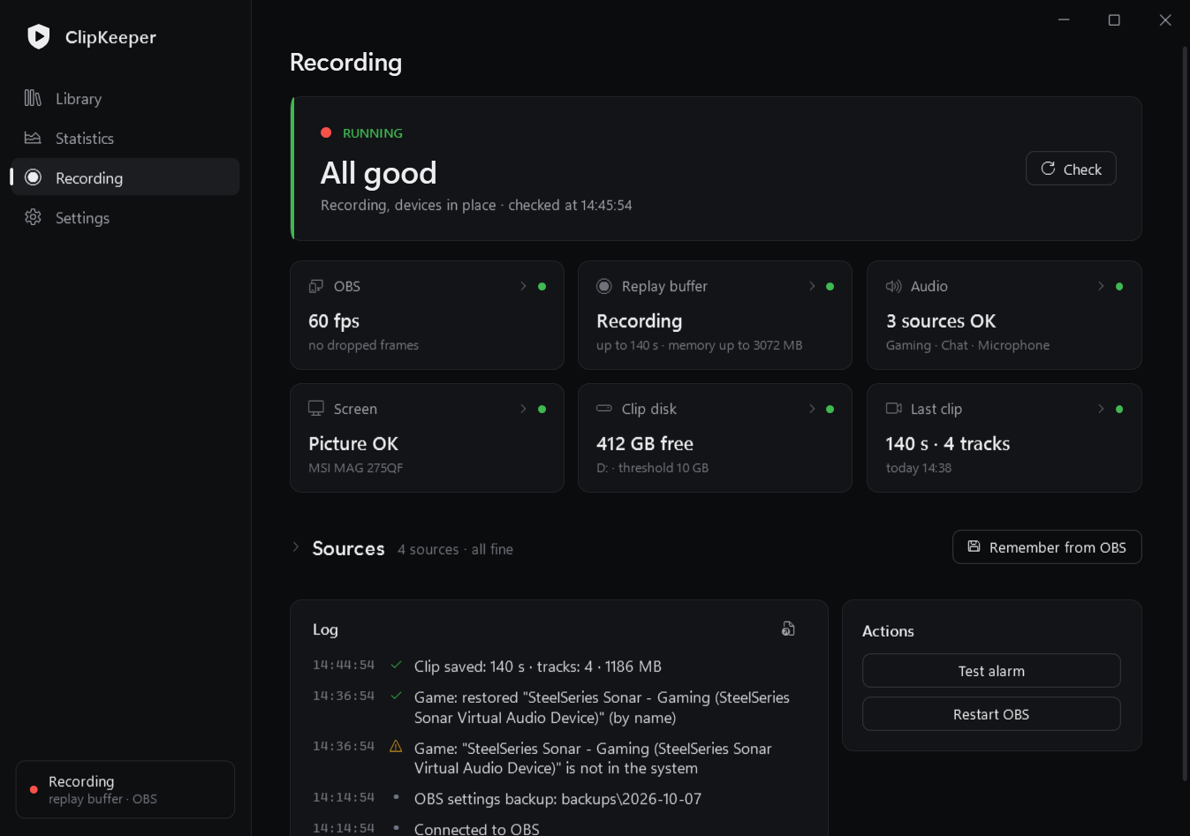
Task: Click the Clip disk drive icon
Action: 604,409
